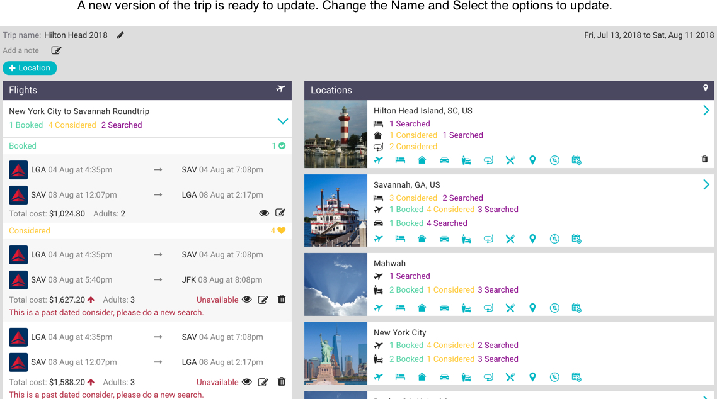Click the map pin icon in Savannah row
Viewport: 717px width, 399px height.
(x=532, y=239)
